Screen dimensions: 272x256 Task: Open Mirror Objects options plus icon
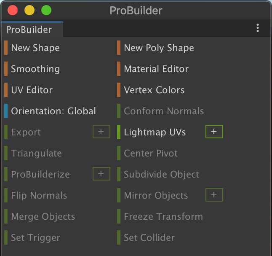click(x=214, y=195)
